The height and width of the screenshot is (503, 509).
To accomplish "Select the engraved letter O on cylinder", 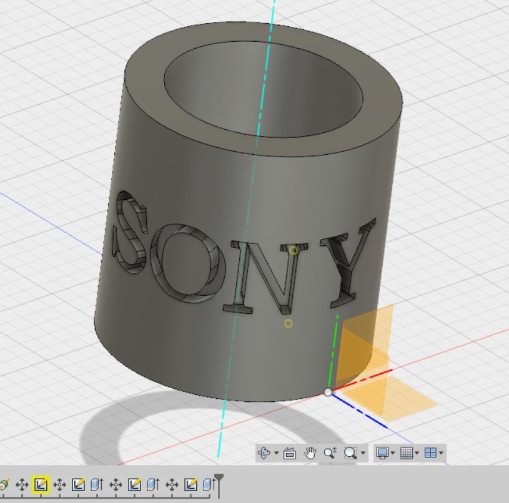I will [x=187, y=263].
